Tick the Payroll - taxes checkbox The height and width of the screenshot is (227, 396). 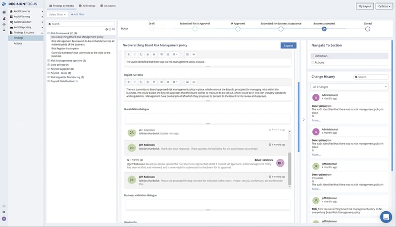coord(49,73)
